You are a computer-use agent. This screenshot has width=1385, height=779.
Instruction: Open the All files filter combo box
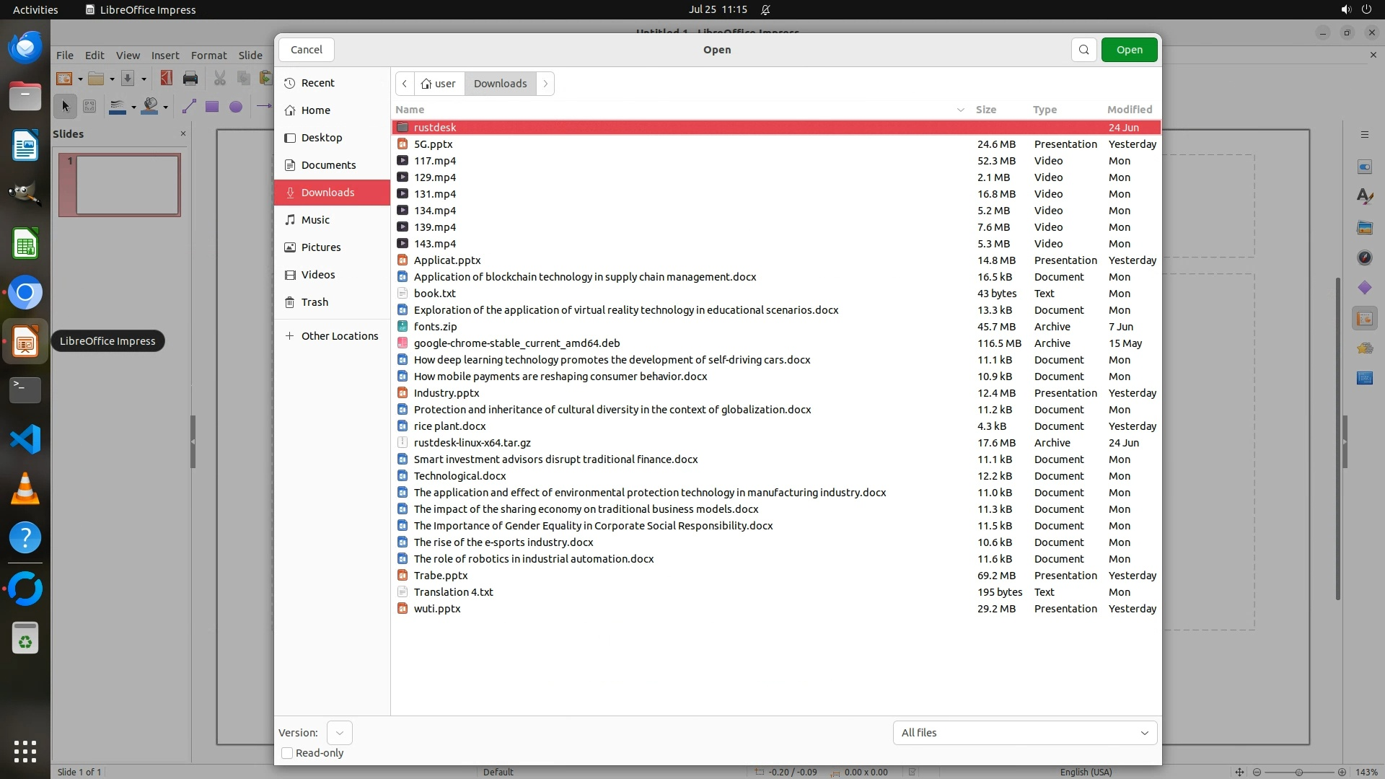(1024, 733)
